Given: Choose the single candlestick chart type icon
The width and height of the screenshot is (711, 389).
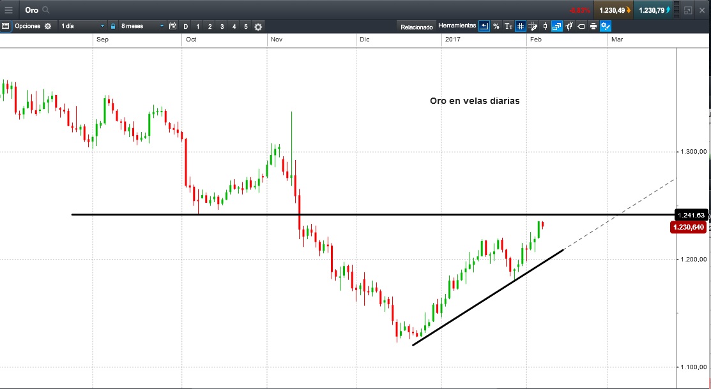Looking at the screenshot, I should (x=545, y=26).
